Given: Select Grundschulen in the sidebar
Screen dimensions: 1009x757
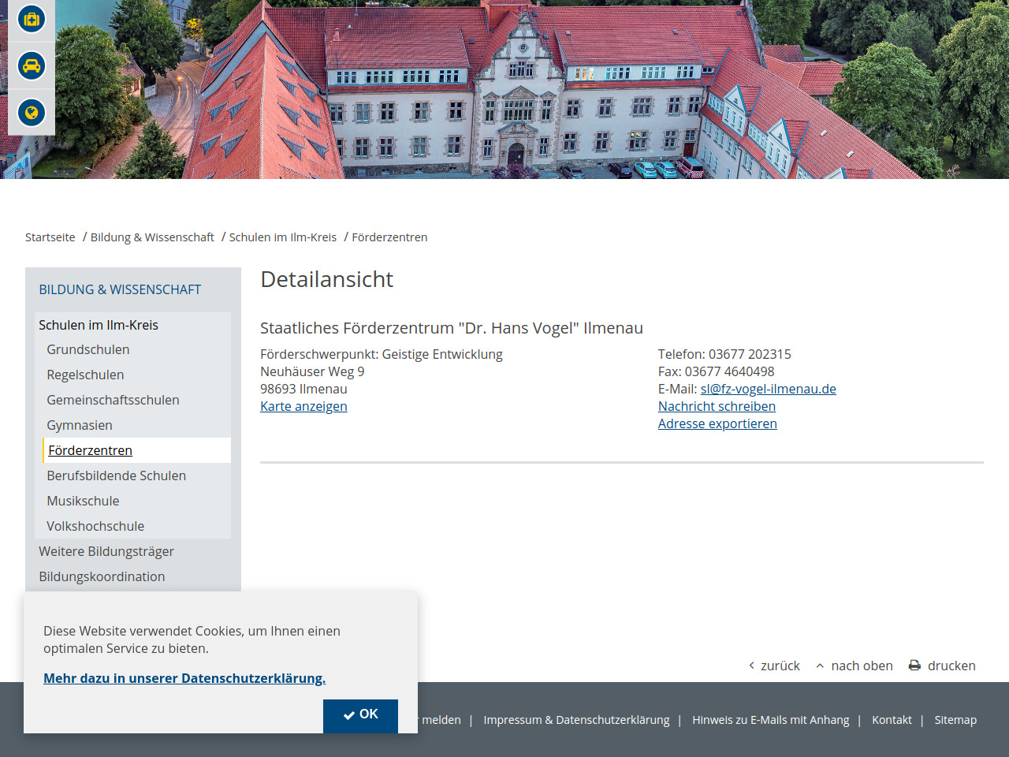Looking at the screenshot, I should tap(87, 349).
